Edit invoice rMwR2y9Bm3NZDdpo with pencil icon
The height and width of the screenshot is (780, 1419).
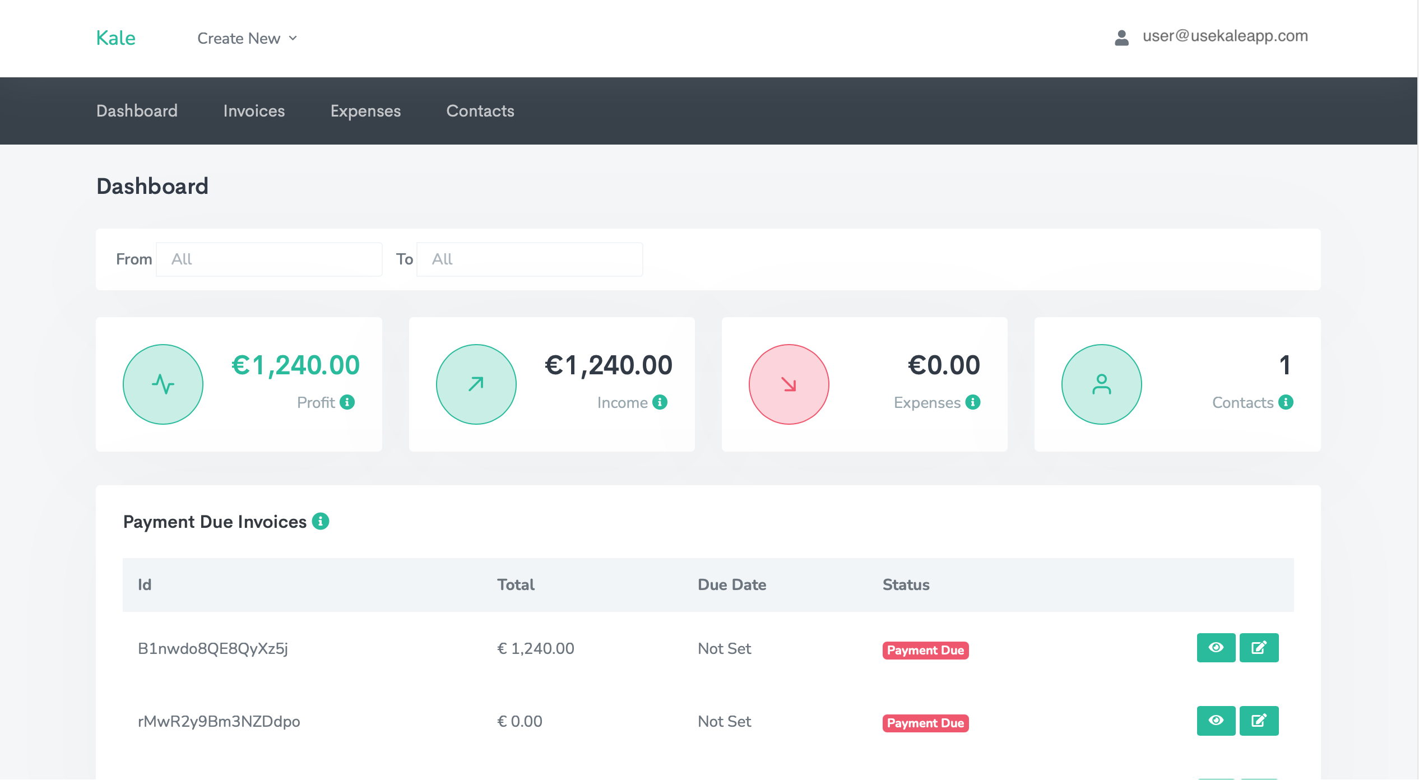coord(1259,721)
